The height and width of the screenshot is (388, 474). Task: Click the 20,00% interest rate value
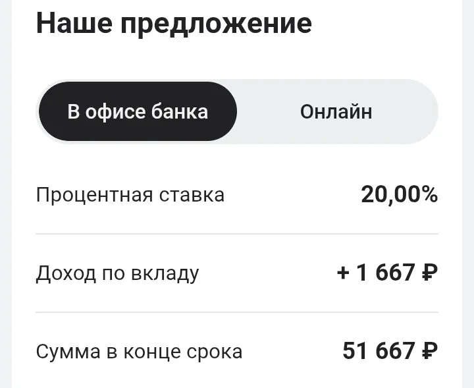pos(400,194)
